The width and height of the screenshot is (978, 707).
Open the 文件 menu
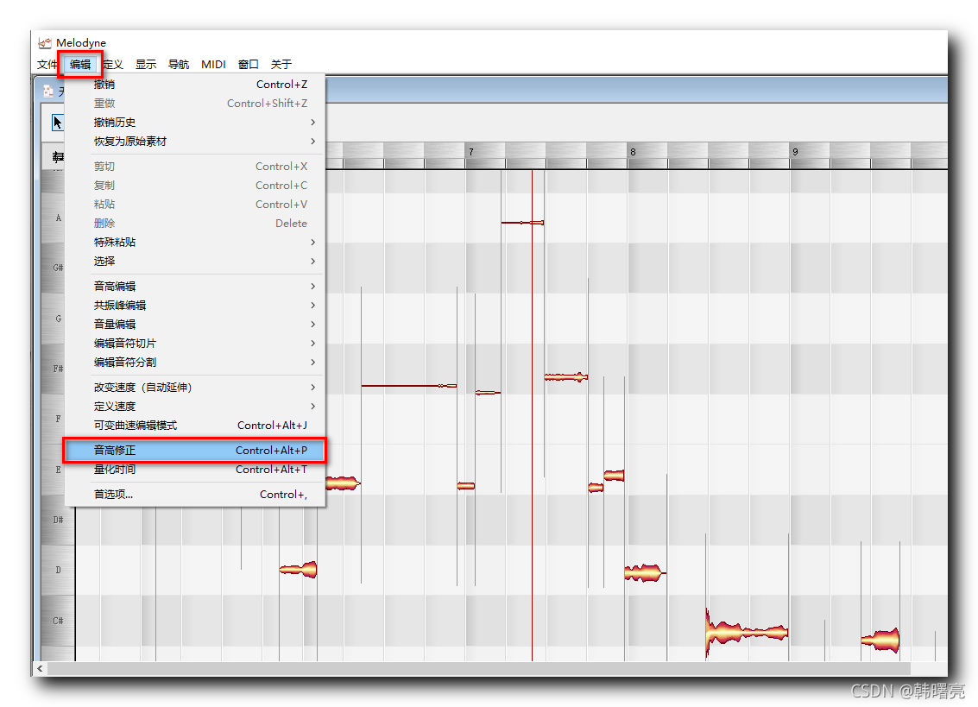[x=47, y=64]
